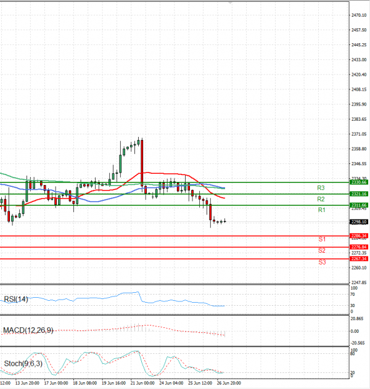Select the S2 support label
This screenshot has height=389, width=370.
coord(322,250)
